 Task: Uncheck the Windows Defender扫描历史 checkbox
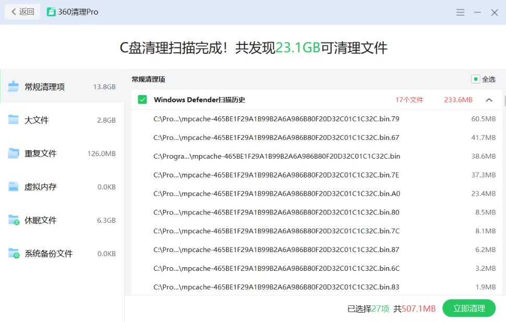point(142,100)
